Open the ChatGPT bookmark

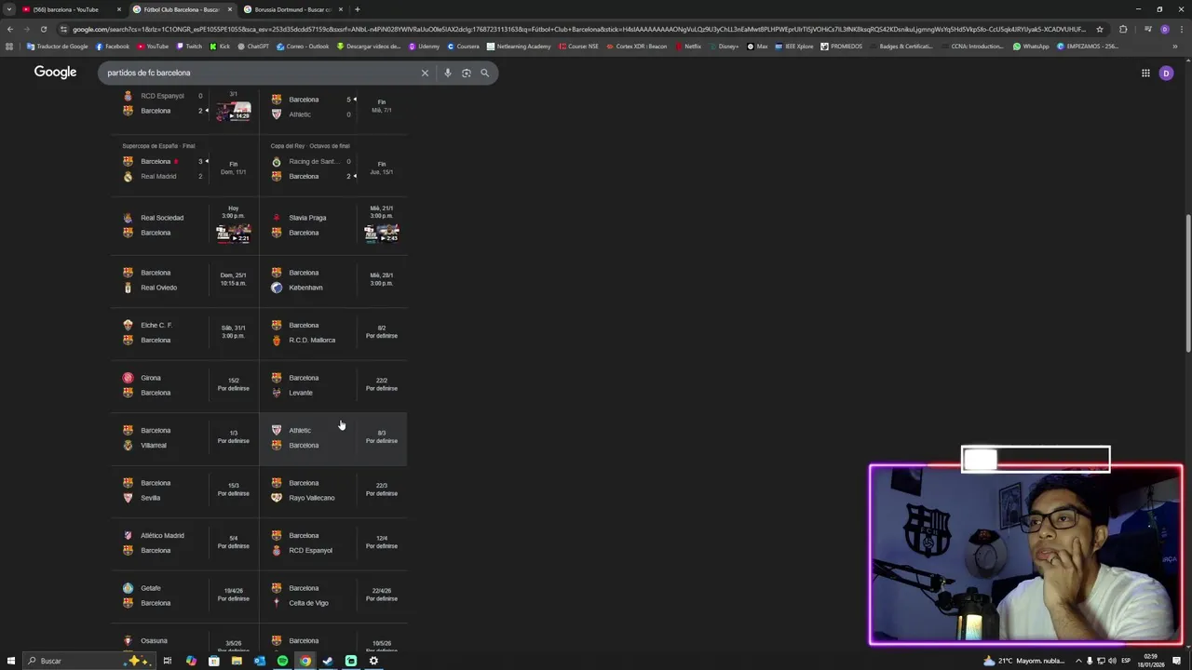[253, 47]
